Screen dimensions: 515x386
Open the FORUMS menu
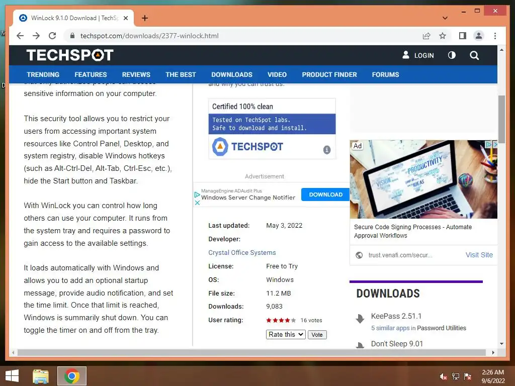(386, 74)
